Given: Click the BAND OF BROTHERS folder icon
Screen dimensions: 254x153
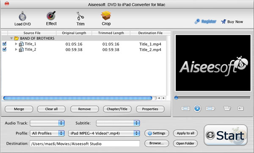Looking at the screenshot, I should pyautogui.click(x=17, y=38).
